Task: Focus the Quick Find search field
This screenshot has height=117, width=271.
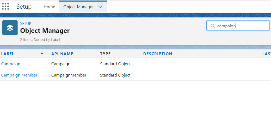Action: (x=238, y=26)
